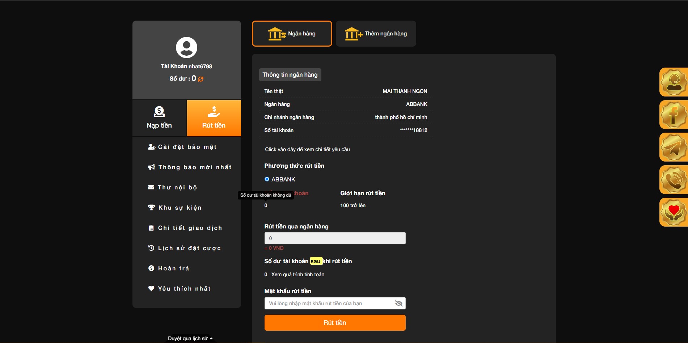688x343 pixels.
Task: Switch to the Ngân hàng tab
Action: [x=292, y=34]
